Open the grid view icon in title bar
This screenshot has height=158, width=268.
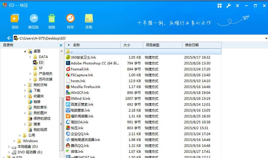pyautogui.click(x=220, y=6)
